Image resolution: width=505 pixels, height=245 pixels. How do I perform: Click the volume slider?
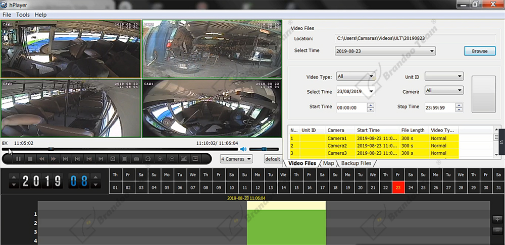coord(264,149)
